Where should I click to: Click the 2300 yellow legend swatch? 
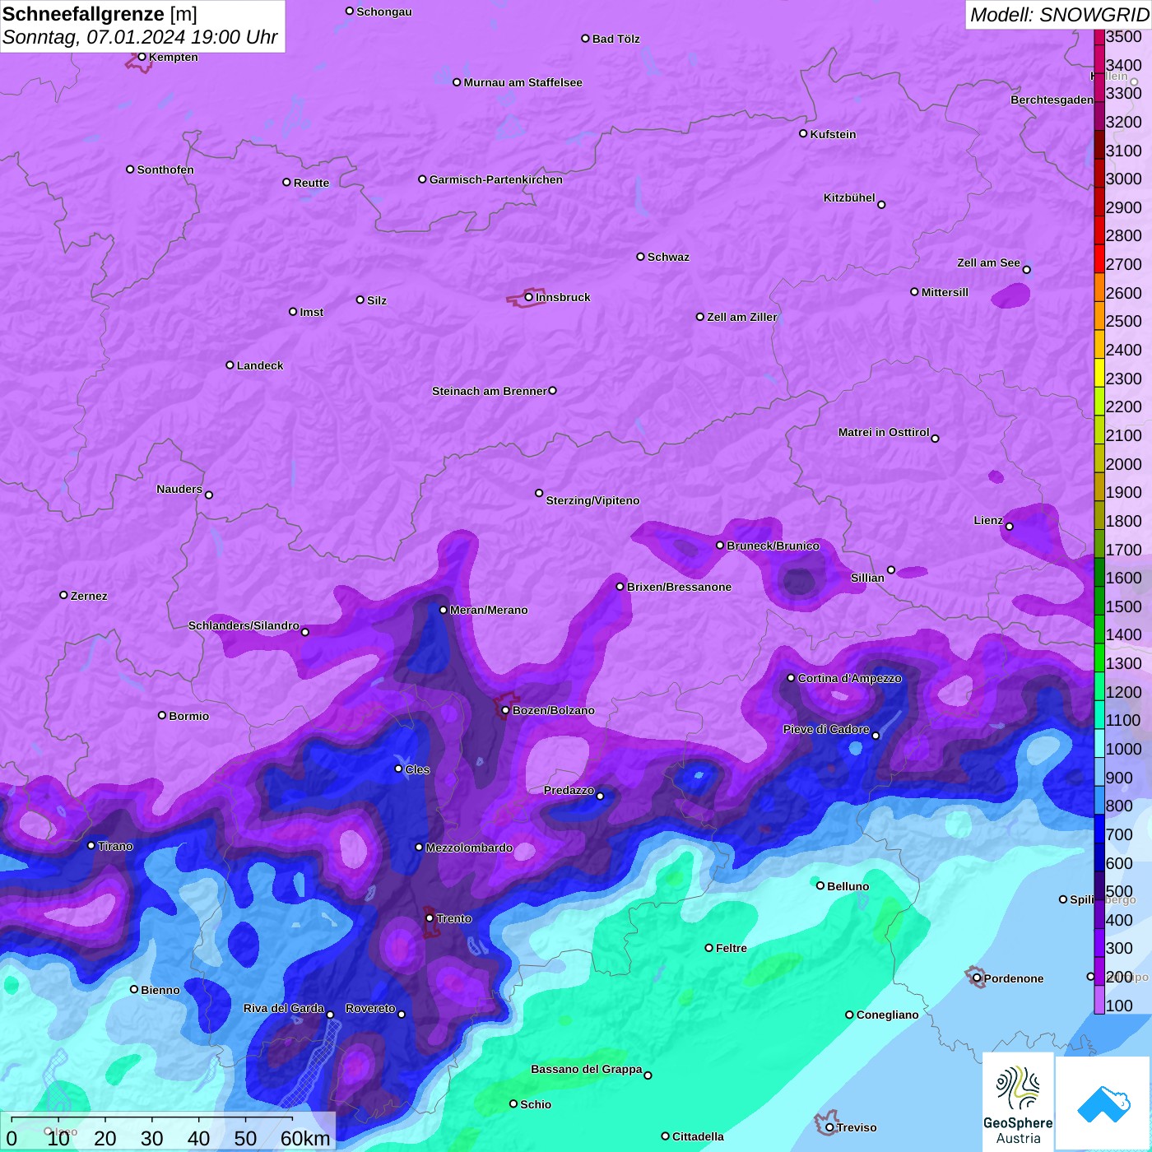coord(1099,372)
